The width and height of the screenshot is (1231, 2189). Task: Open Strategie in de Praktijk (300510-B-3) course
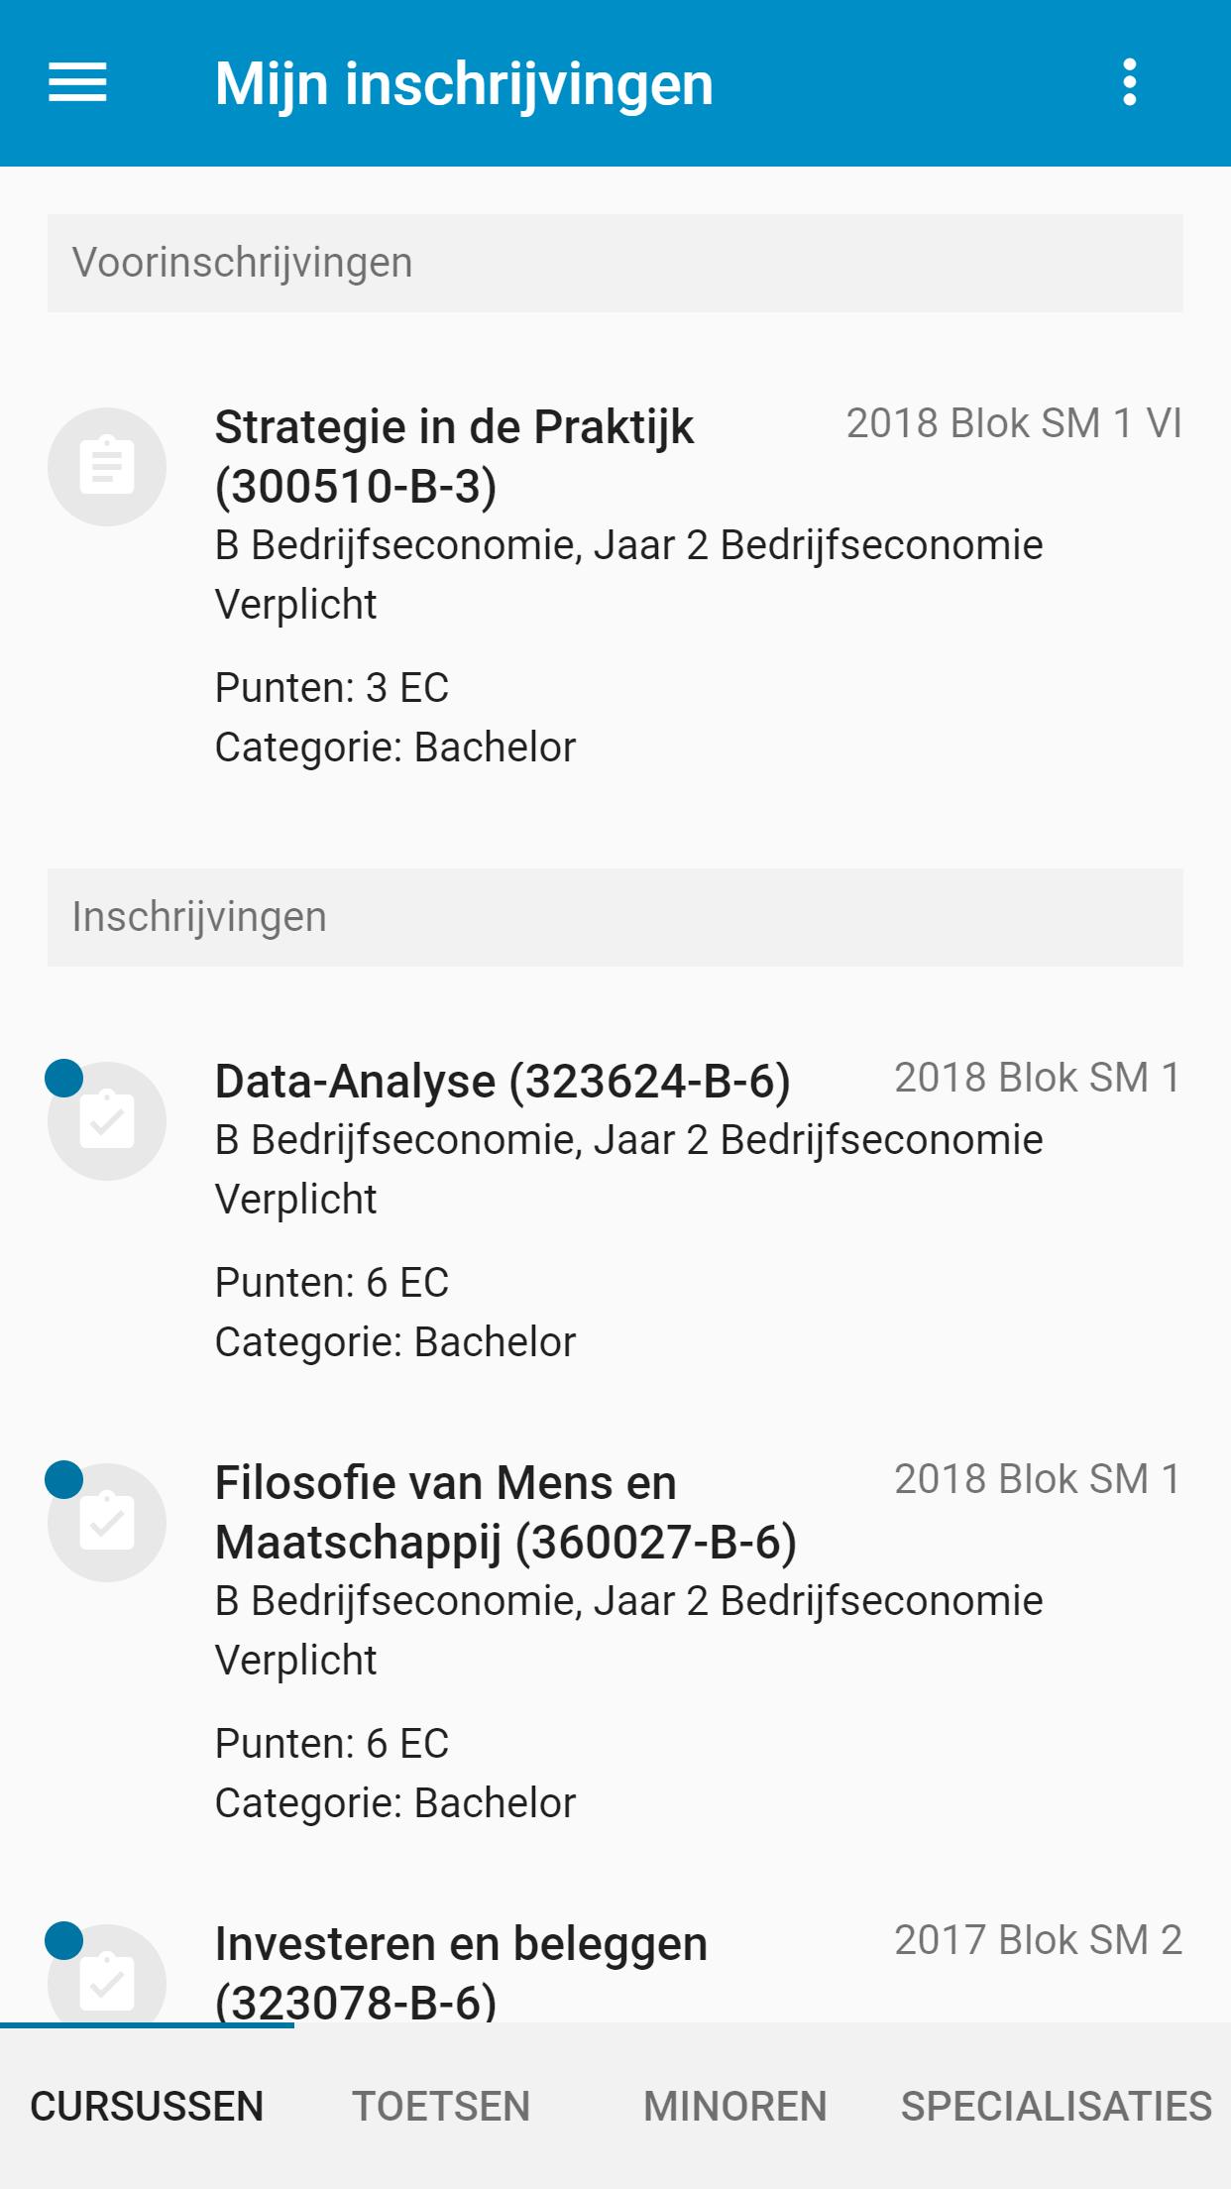615,585
